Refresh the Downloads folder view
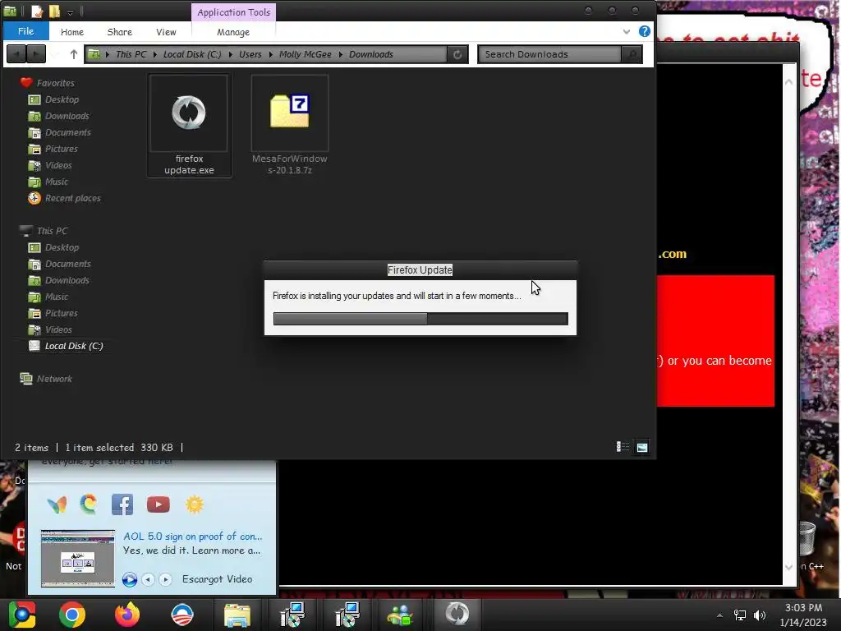The width and height of the screenshot is (841, 631). [x=457, y=54]
